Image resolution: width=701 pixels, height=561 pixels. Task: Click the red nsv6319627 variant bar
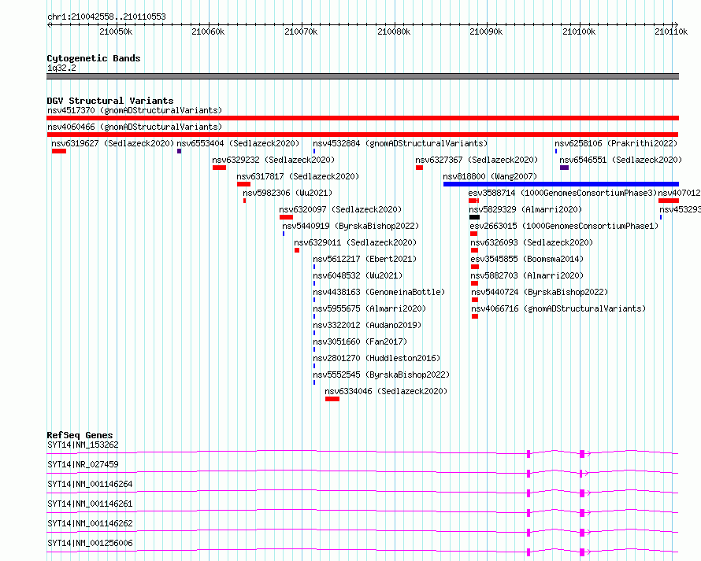tap(59, 151)
